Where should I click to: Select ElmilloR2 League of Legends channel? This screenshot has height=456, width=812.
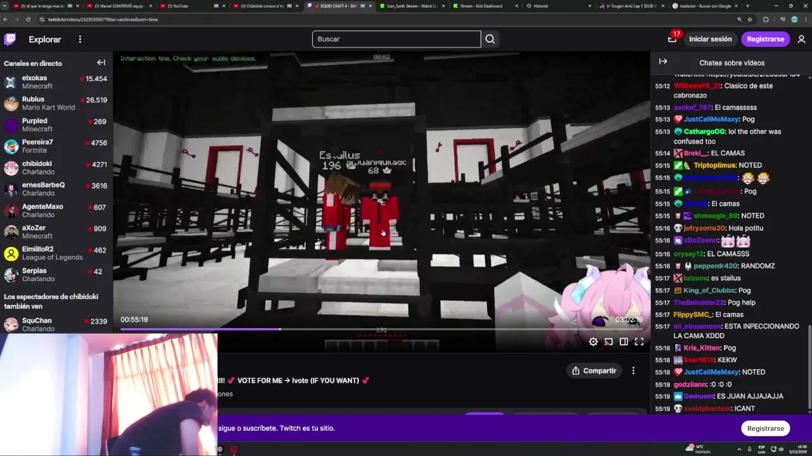pos(56,253)
